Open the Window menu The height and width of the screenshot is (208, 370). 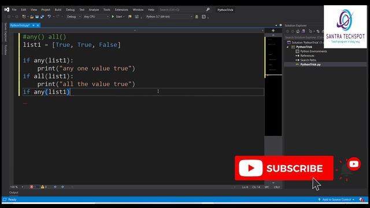pos(138,10)
